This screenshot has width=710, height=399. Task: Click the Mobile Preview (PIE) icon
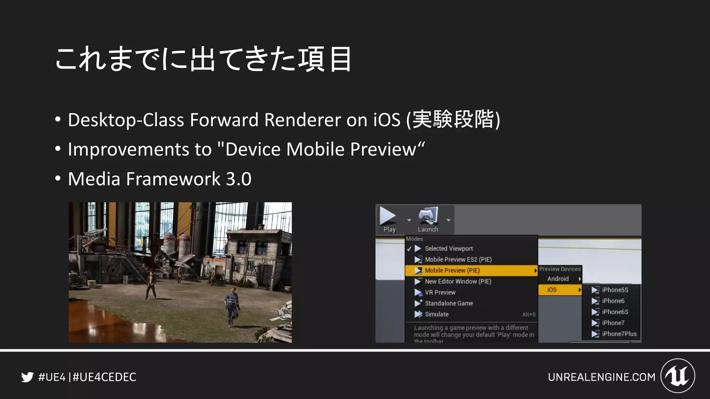pos(418,271)
